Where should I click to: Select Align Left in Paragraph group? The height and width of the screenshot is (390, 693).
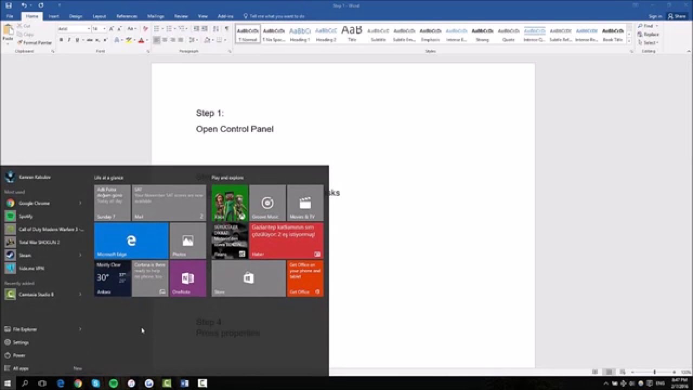click(x=156, y=40)
